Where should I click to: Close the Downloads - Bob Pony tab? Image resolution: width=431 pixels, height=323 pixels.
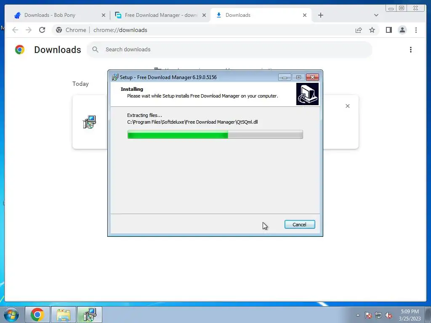(x=104, y=15)
